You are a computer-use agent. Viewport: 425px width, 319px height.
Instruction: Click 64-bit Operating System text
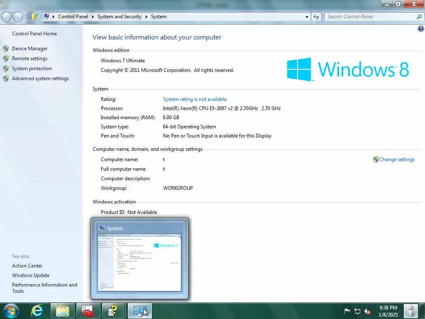point(189,127)
